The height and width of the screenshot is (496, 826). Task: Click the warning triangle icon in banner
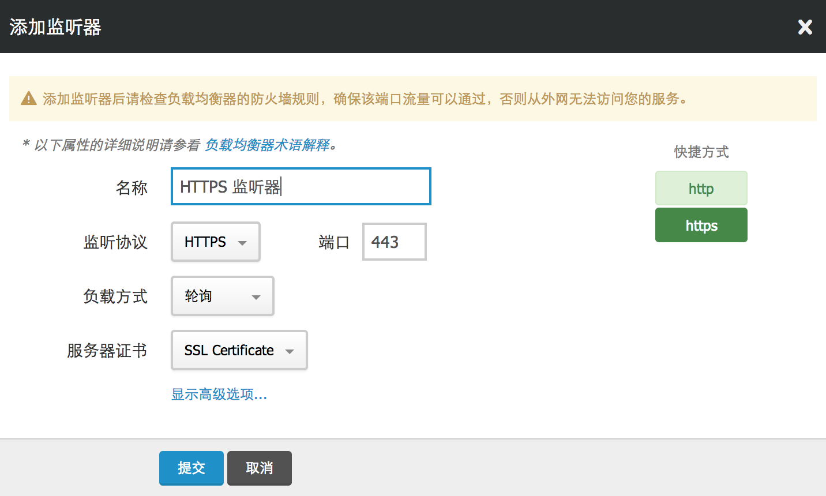click(x=29, y=99)
